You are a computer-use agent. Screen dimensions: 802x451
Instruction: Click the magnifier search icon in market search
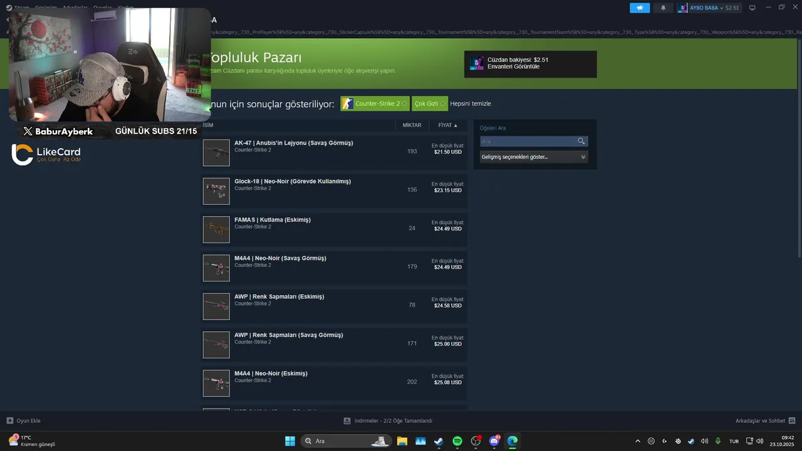click(581, 142)
